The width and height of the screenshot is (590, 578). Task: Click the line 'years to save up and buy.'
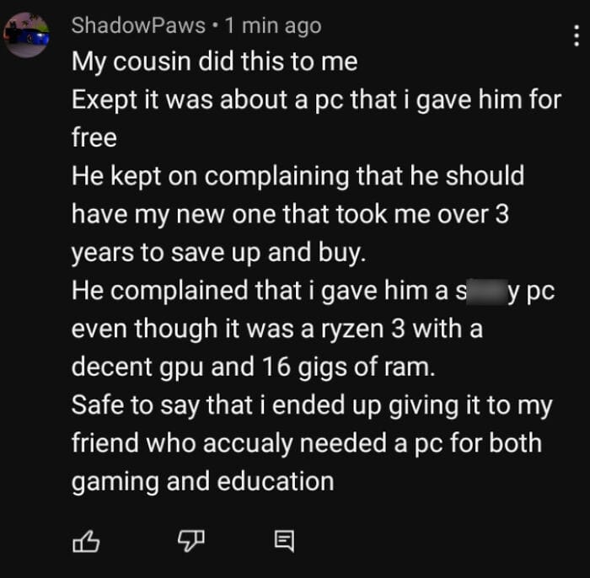point(218,252)
